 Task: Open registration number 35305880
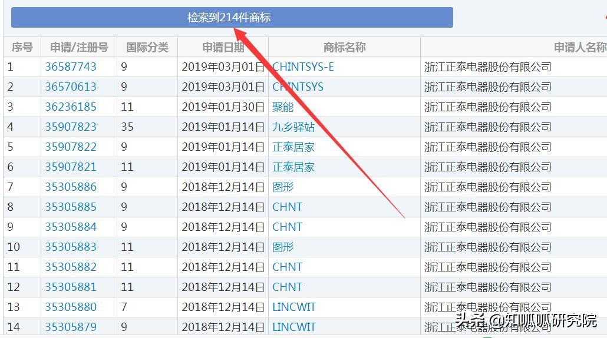point(71,307)
